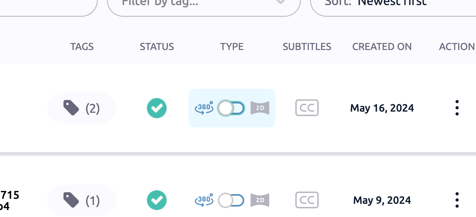Toggle 360/2D type switch for May 16 video

point(231,108)
